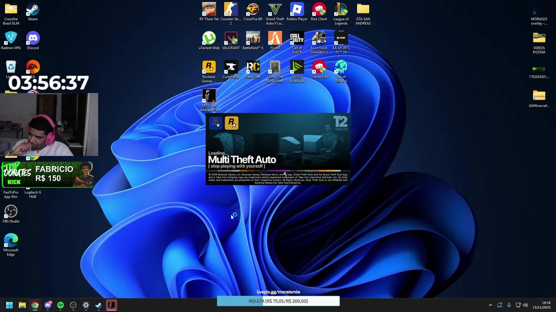The image size is (556, 312).
Task: Open Settings gear in taskbar
Action: point(86,305)
